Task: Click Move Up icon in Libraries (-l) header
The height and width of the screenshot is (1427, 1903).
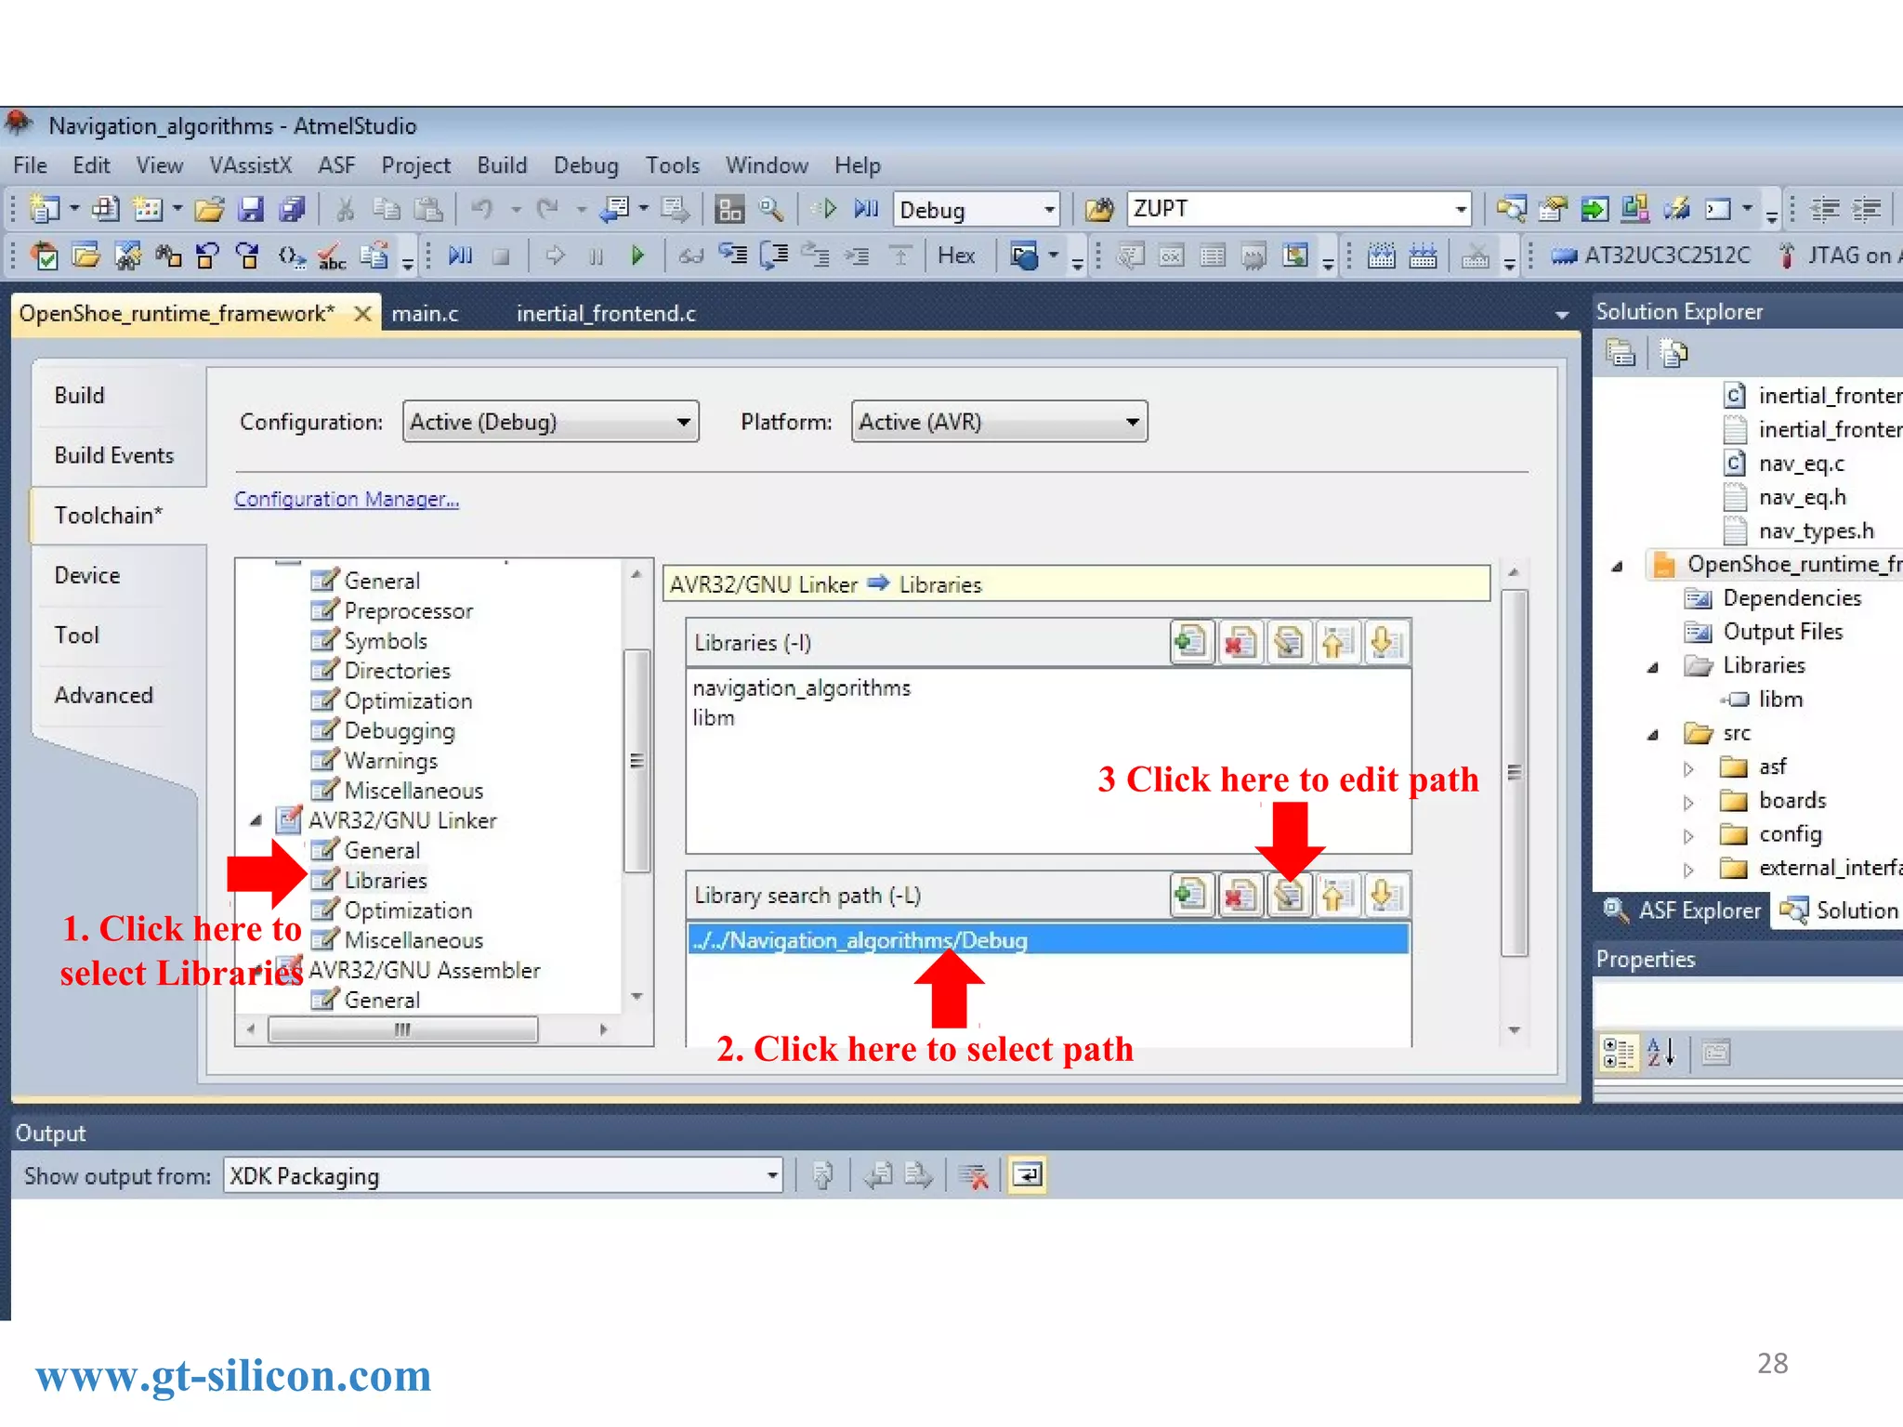Action: tap(1336, 642)
